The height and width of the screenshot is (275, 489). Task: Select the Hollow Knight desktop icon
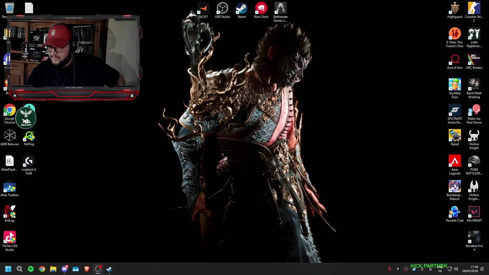[x=474, y=139]
